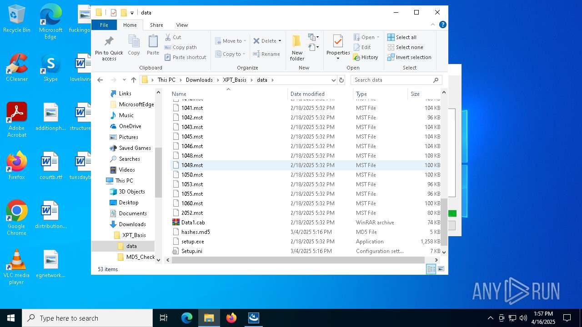Switch to the Home ribbon tab

tap(130, 25)
